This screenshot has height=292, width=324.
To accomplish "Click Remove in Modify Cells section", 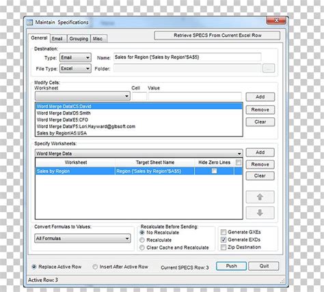I will (x=260, y=110).
